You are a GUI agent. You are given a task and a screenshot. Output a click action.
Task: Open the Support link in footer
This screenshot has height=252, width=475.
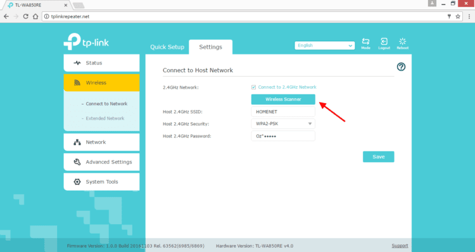click(400, 246)
